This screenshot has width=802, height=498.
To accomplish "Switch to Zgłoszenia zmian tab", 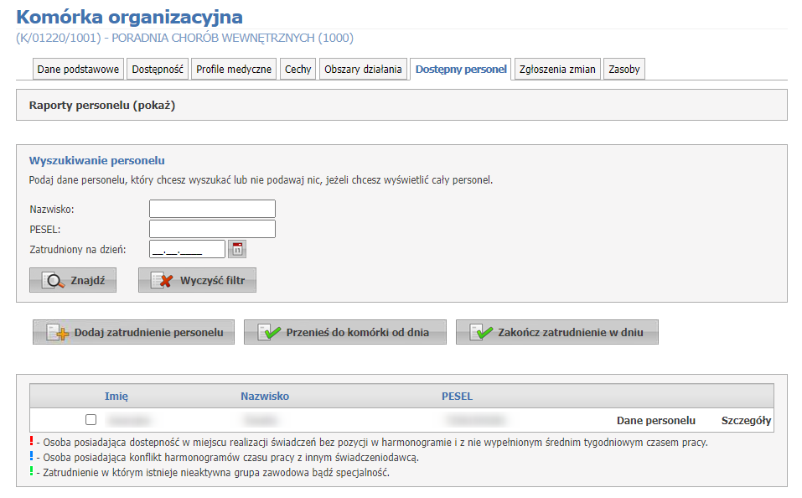I will pyautogui.click(x=557, y=70).
